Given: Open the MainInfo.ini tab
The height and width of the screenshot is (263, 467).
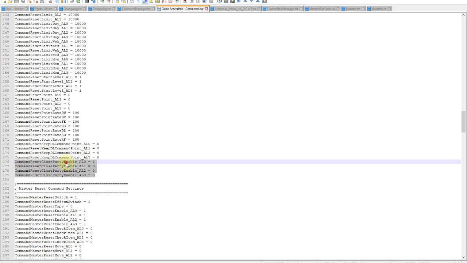Looking at the screenshot, I should [x=378, y=9].
